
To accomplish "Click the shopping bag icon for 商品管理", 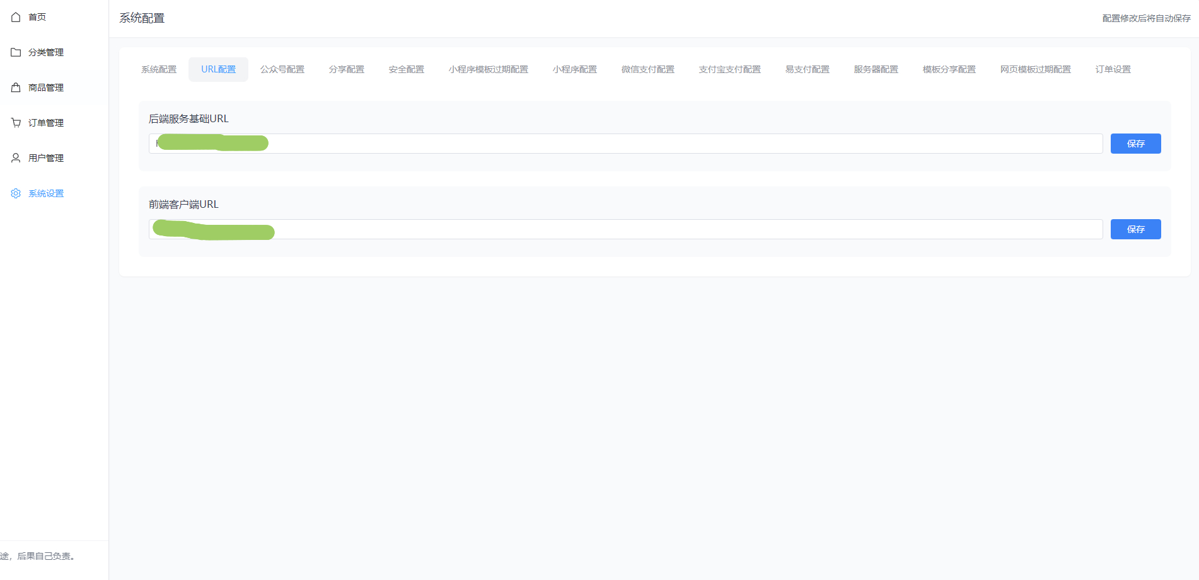I will point(16,88).
